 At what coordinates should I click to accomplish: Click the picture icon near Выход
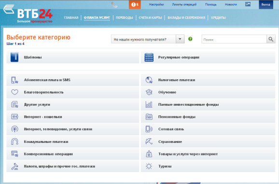pos(248,4)
